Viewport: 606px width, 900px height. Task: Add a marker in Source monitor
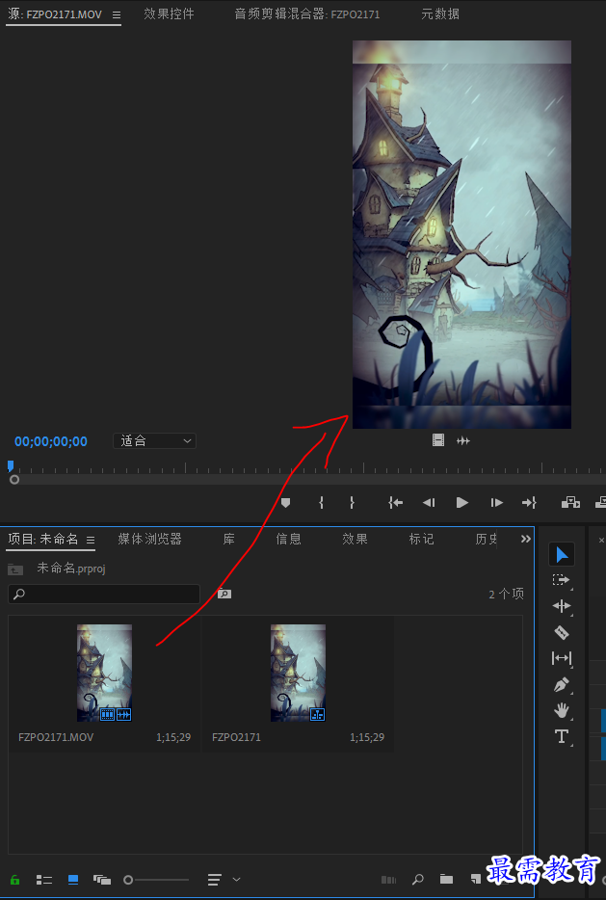click(285, 503)
